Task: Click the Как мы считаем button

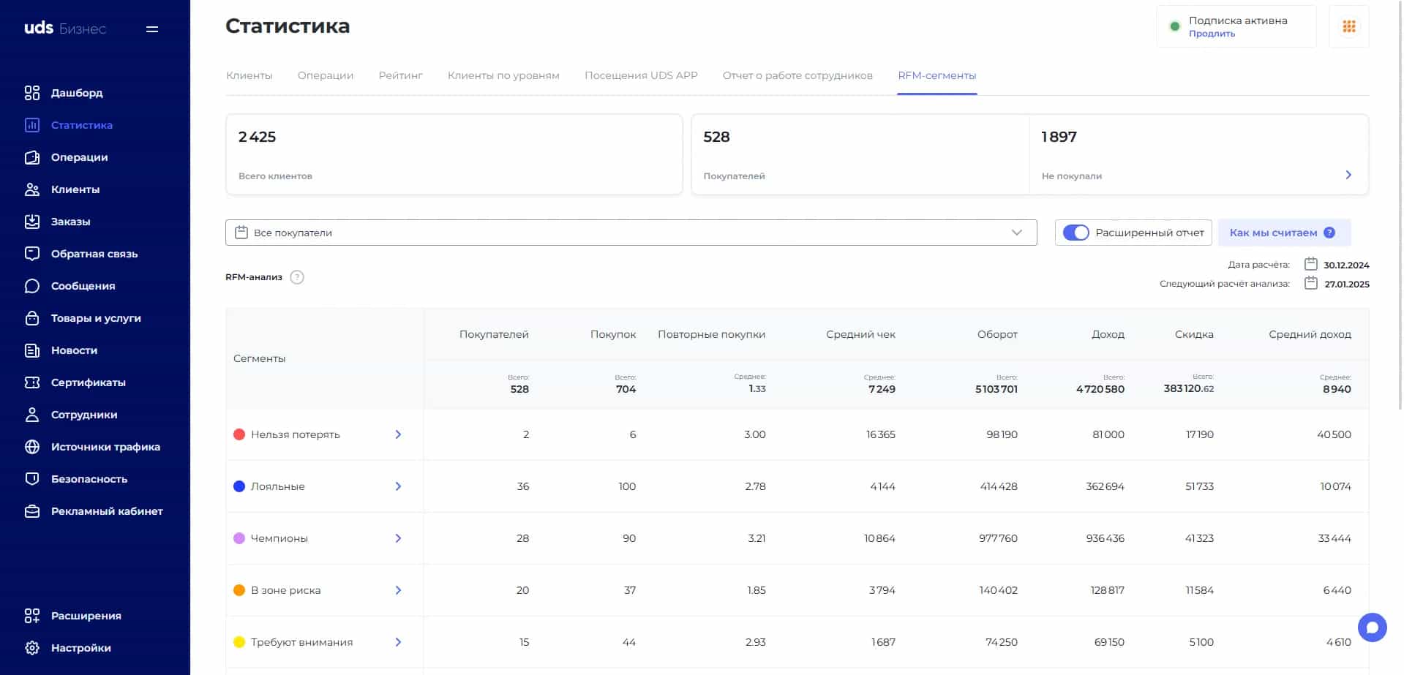Action: [1284, 233]
